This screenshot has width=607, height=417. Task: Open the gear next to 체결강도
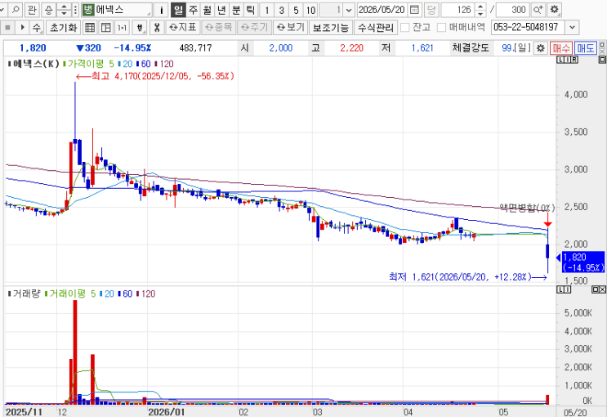click(540, 48)
